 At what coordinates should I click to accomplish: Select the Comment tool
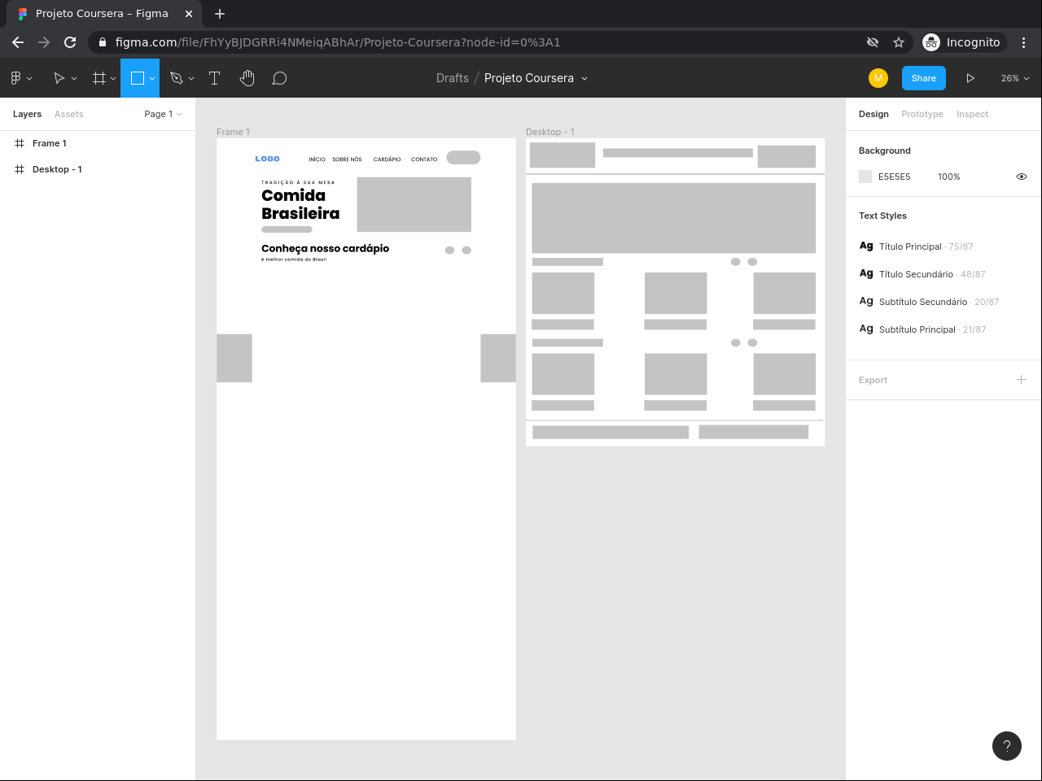click(279, 78)
